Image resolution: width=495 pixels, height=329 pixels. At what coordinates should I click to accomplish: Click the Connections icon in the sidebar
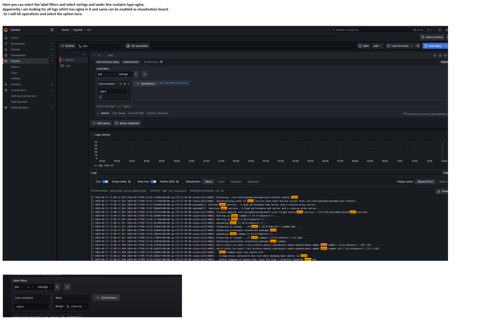[x=6, y=90]
